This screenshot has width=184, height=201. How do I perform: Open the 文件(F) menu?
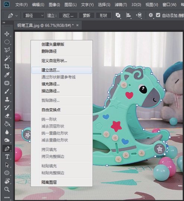pyautogui.click(x=21, y=5)
